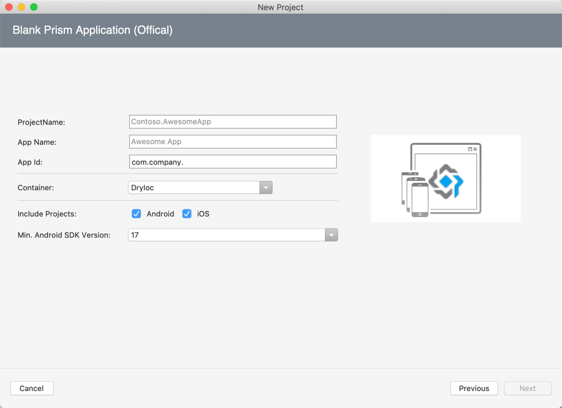
Task: Click the App Name input field
Action: (x=233, y=142)
